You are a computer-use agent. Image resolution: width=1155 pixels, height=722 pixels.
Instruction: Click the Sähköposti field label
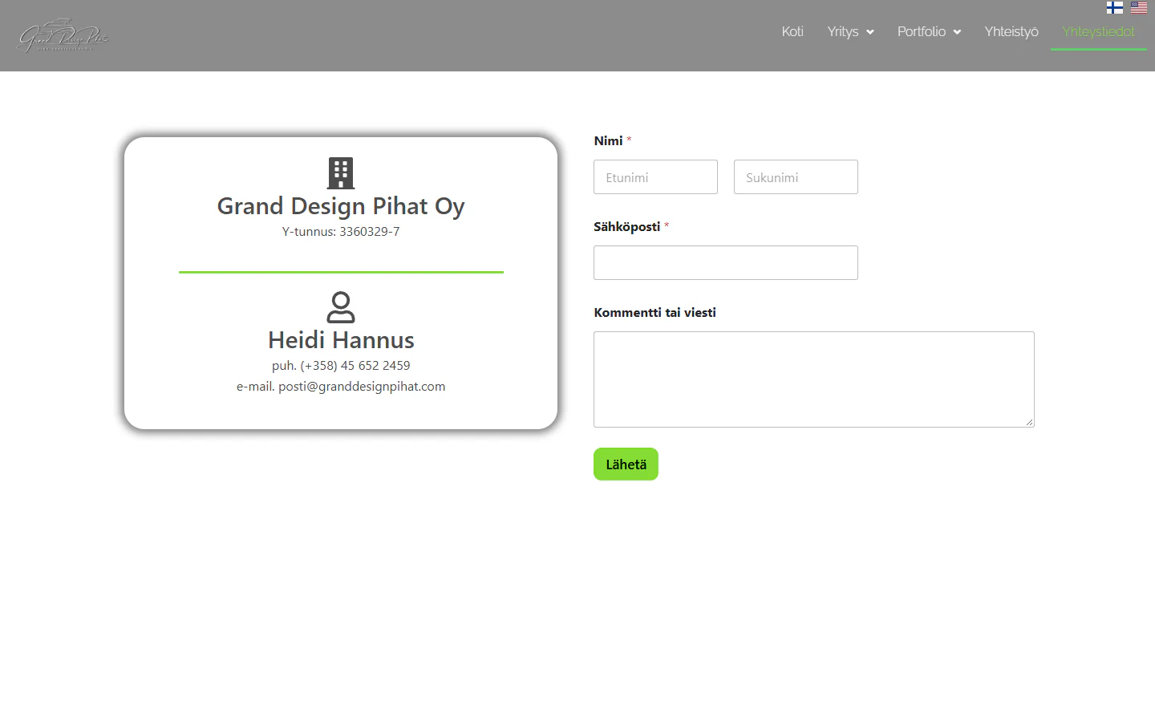626,227
